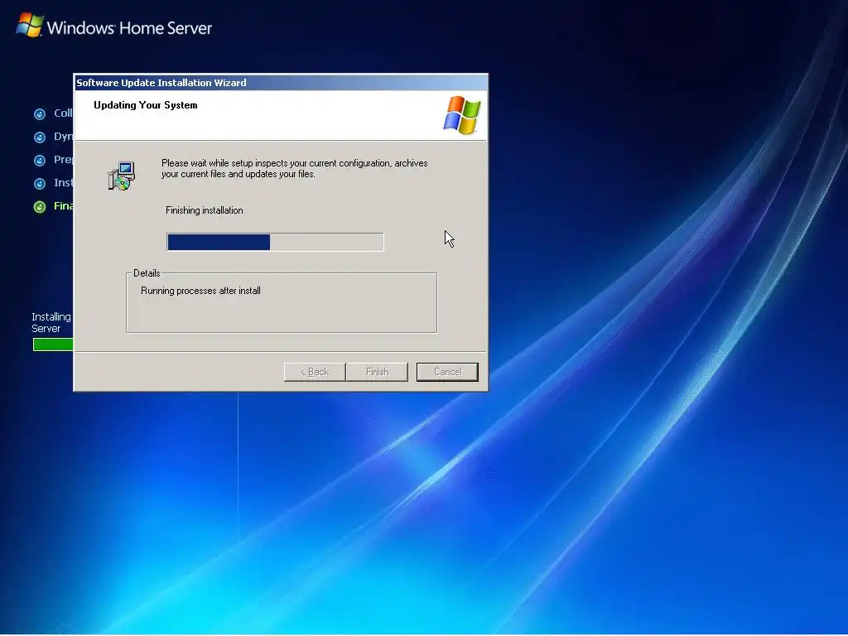Click the green Installing Server progress bar
Image resolution: width=848 pixels, height=636 pixels.
coord(53,344)
